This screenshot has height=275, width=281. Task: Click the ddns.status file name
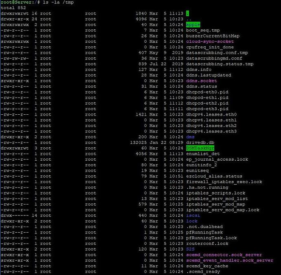pyautogui.click(x=202, y=87)
